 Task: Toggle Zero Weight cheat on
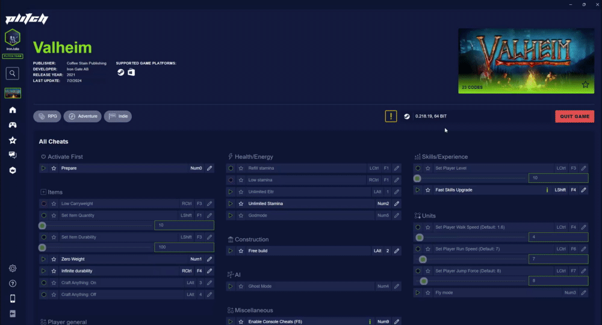tap(43, 259)
